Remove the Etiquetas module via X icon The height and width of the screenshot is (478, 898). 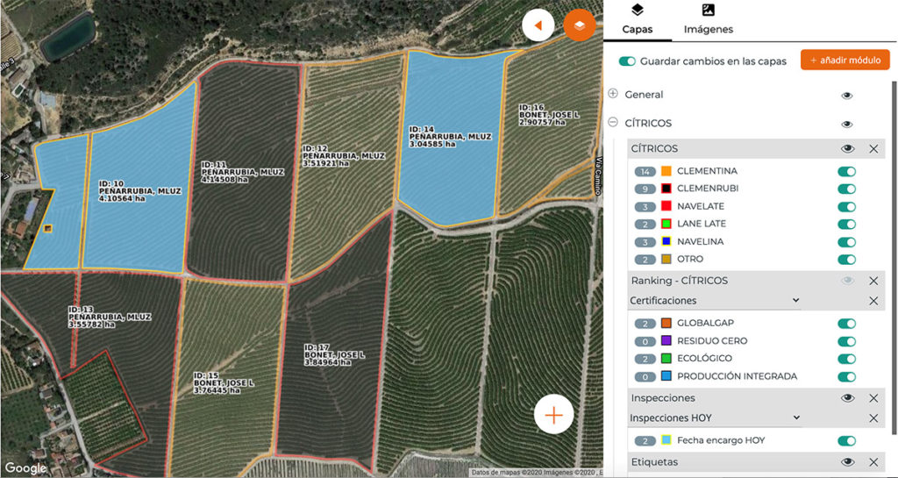[873, 462]
